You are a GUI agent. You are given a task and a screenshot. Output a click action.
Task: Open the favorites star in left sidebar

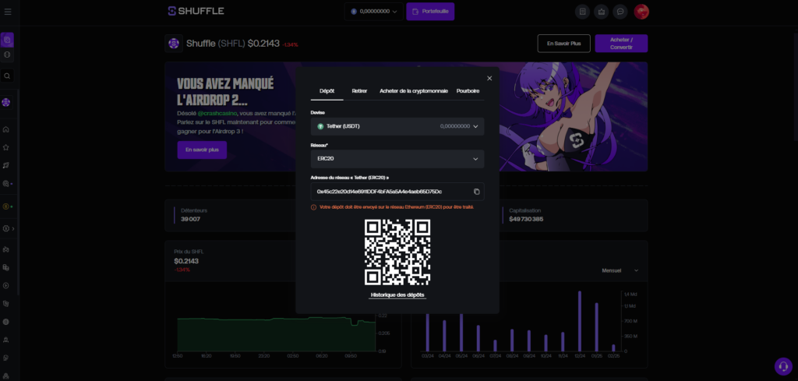point(6,146)
